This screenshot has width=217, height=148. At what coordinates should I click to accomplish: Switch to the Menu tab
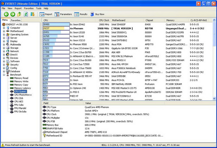click(x=5, y=20)
